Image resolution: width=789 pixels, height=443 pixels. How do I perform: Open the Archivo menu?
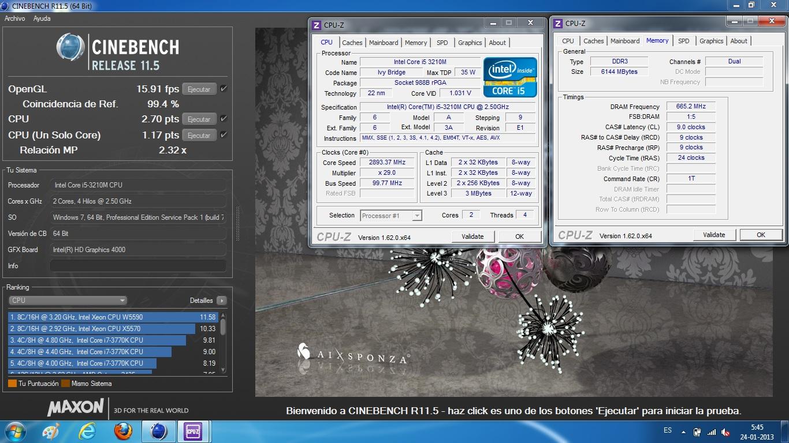click(14, 18)
